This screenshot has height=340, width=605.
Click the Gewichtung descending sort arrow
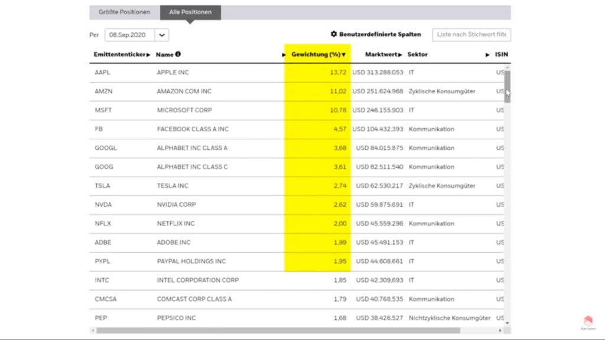pos(343,55)
